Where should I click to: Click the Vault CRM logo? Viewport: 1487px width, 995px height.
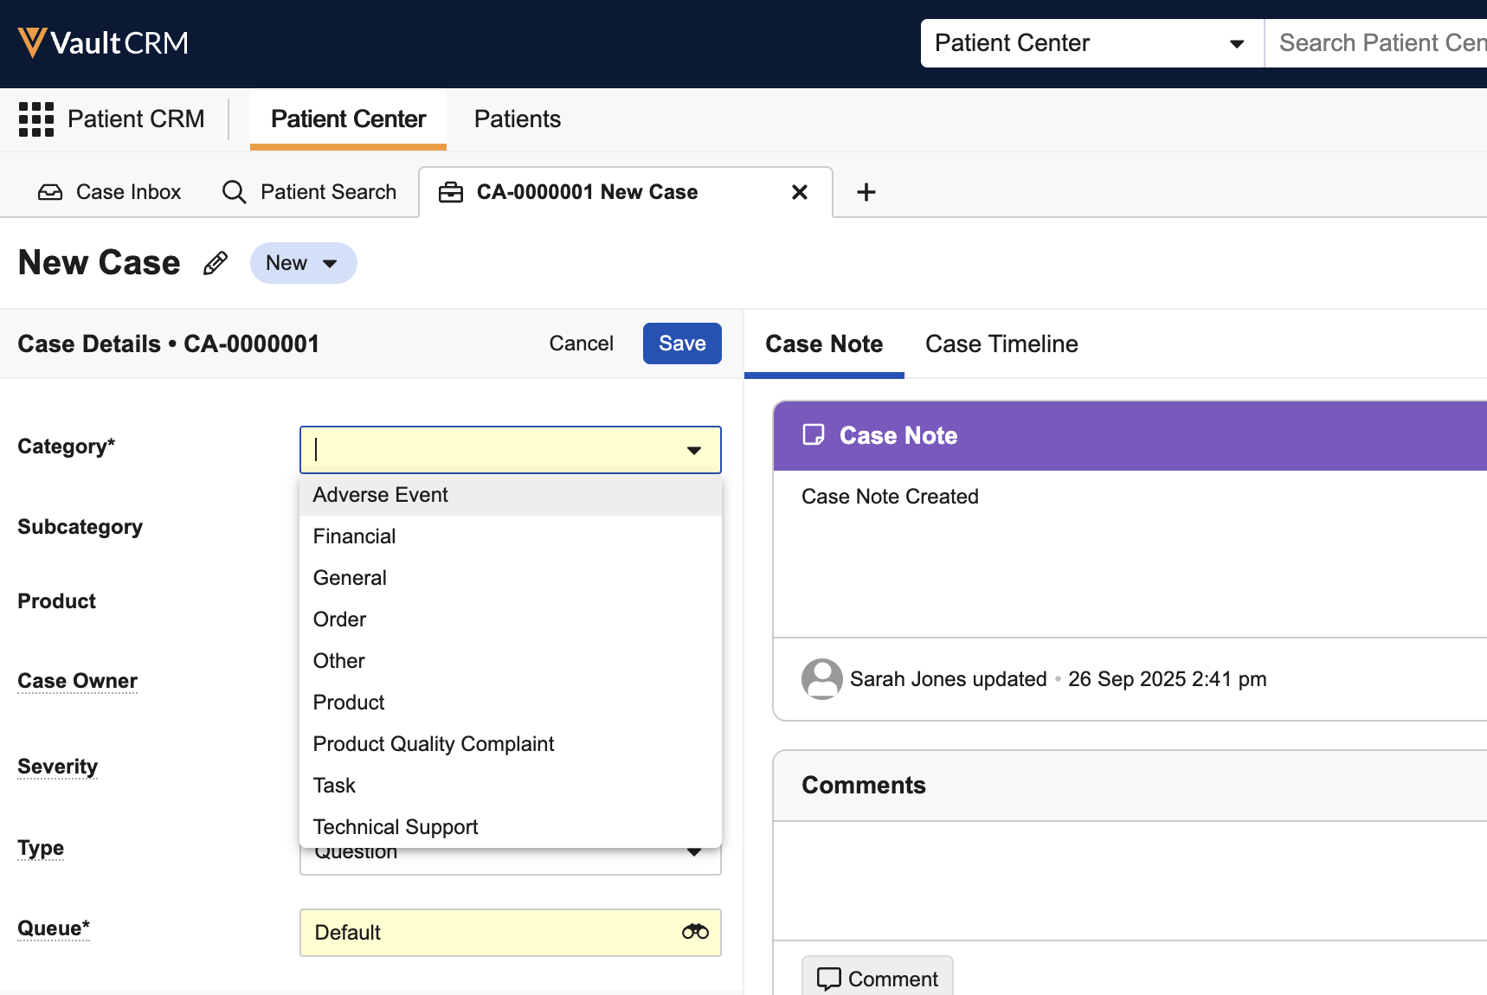tap(103, 42)
